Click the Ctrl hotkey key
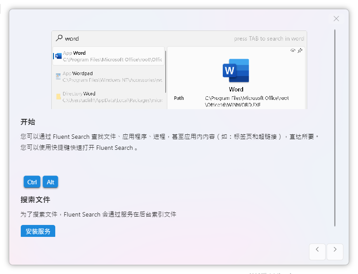Image resolution: width=358 pixels, height=274 pixels. (32, 182)
